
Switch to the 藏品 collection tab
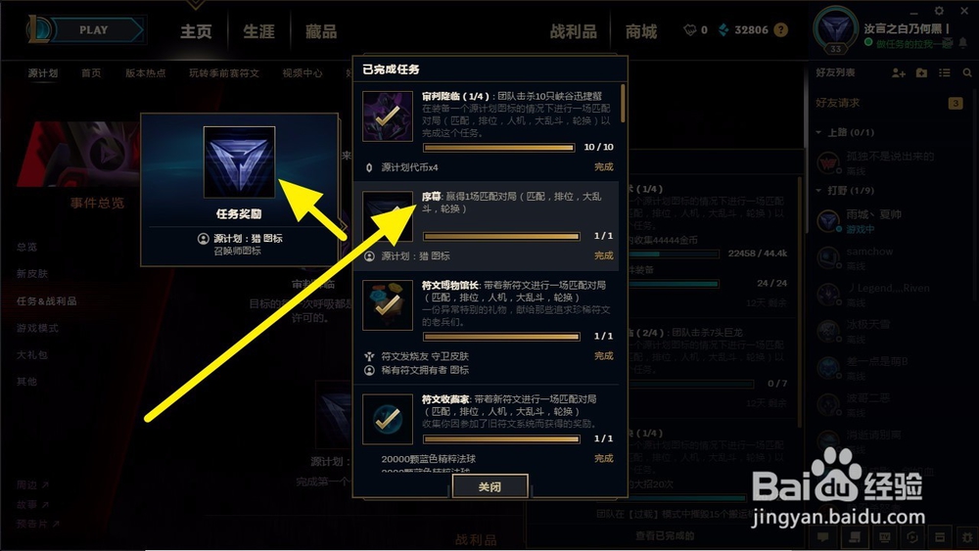pos(321,31)
